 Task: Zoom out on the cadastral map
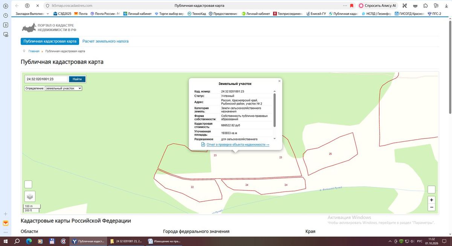[432, 207]
